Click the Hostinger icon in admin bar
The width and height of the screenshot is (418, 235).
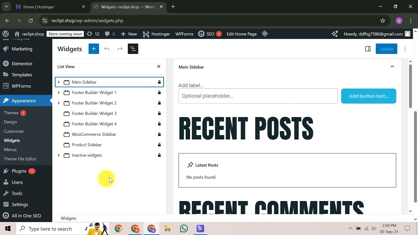[x=146, y=34]
